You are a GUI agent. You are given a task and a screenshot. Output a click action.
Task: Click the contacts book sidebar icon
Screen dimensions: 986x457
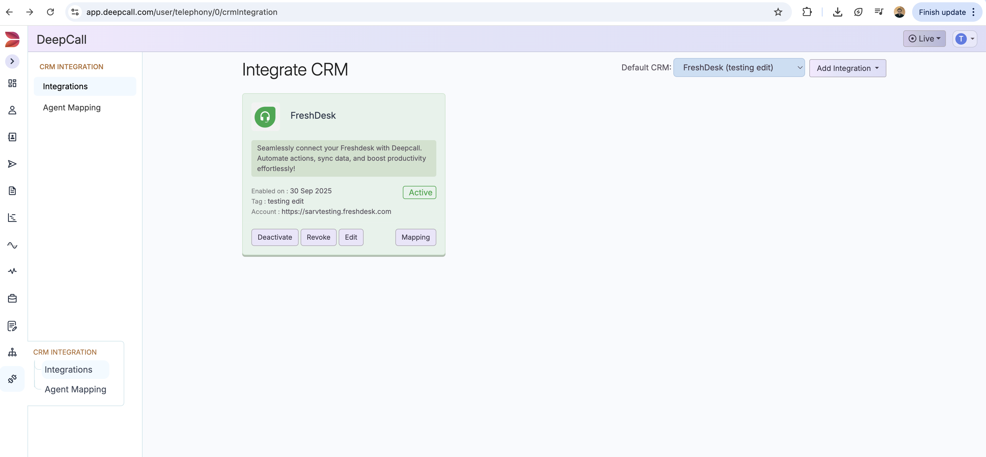[12, 137]
